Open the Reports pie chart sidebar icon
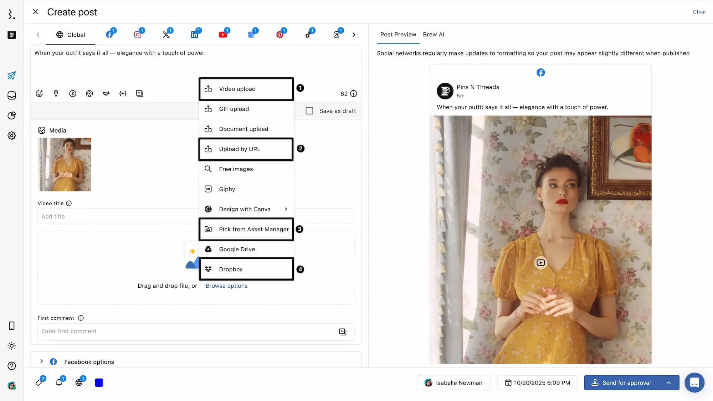 click(x=12, y=115)
